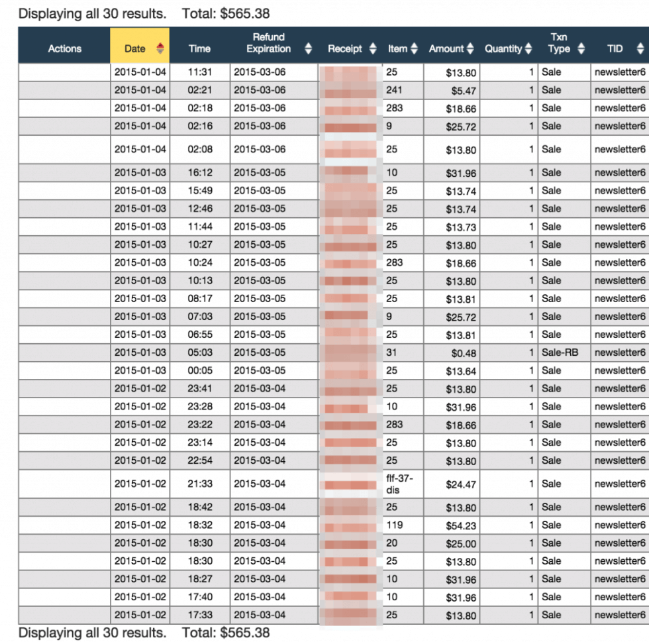Viewport: 649px width, 642px height.
Task: Sort by Amount using its arrow icon
Action: 470,48
